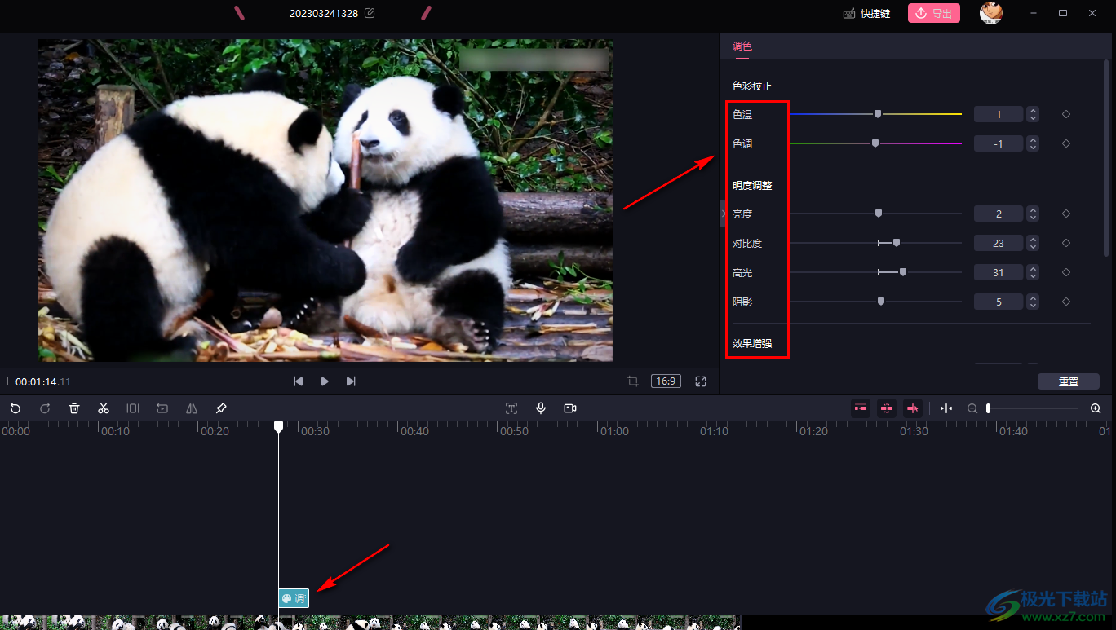
Task: Click the 重置 reset button
Action: [1069, 381]
